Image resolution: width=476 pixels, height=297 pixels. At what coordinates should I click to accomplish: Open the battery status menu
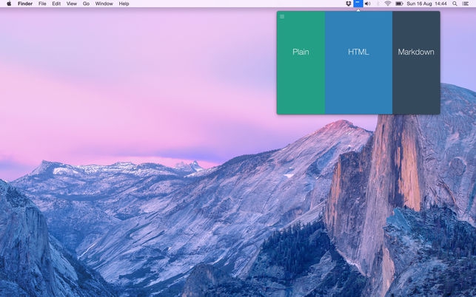coord(399,4)
